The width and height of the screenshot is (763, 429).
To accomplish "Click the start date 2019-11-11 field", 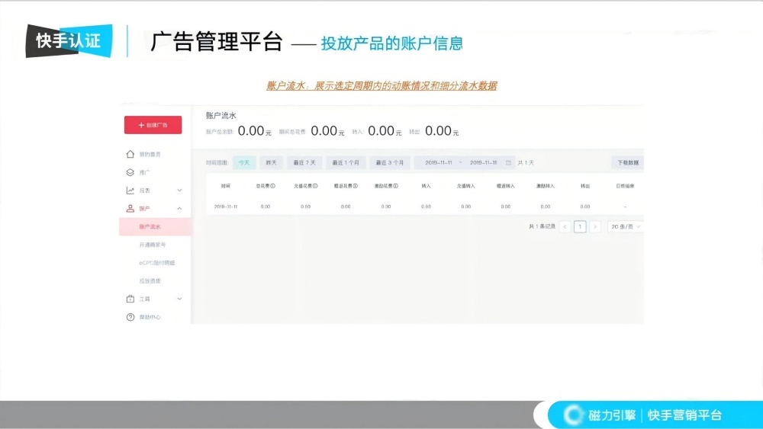I will [439, 163].
